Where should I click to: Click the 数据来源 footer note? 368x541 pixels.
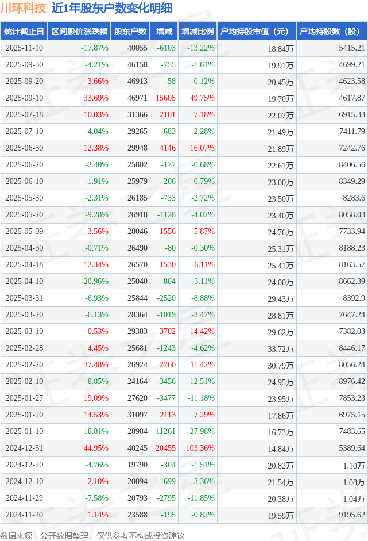[92, 535]
